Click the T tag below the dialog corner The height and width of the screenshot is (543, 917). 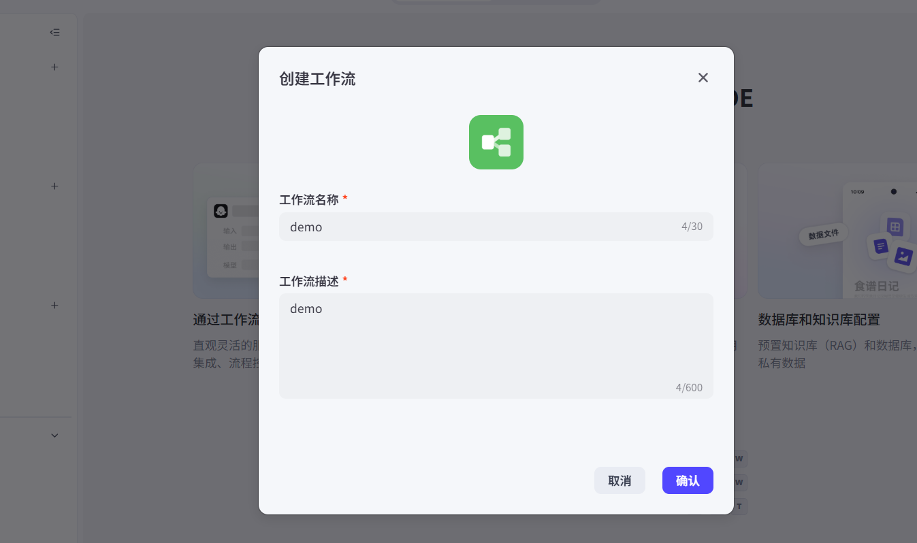[x=738, y=506]
